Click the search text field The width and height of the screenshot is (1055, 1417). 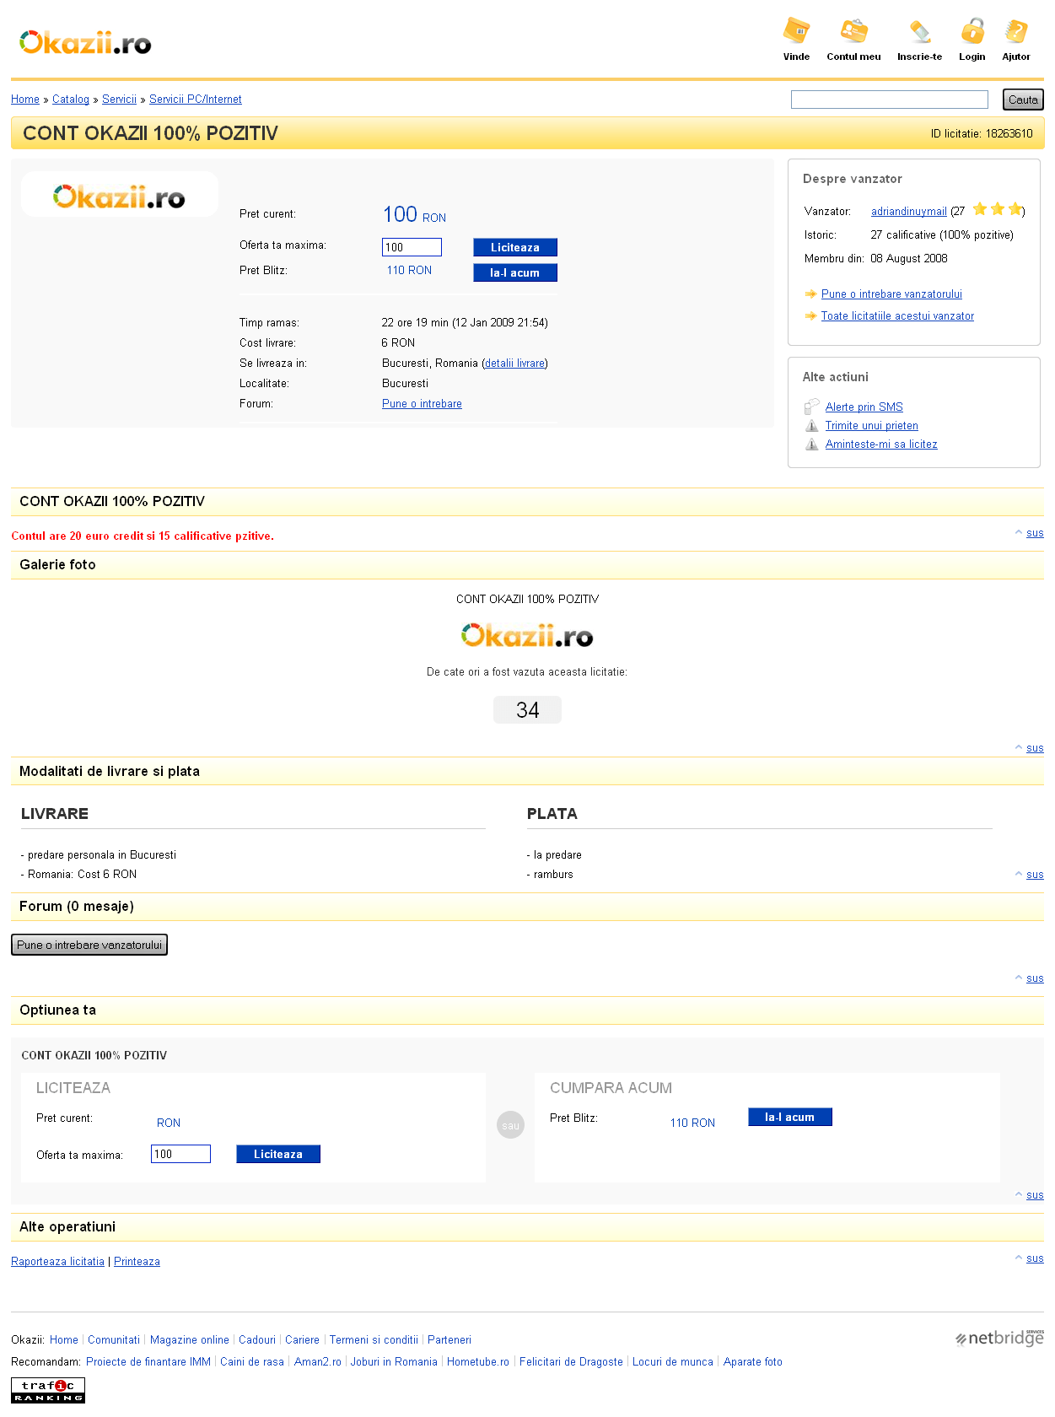[x=889, y=100]
